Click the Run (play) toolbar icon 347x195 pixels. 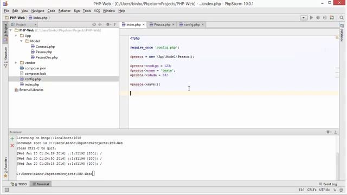(311, 18)
